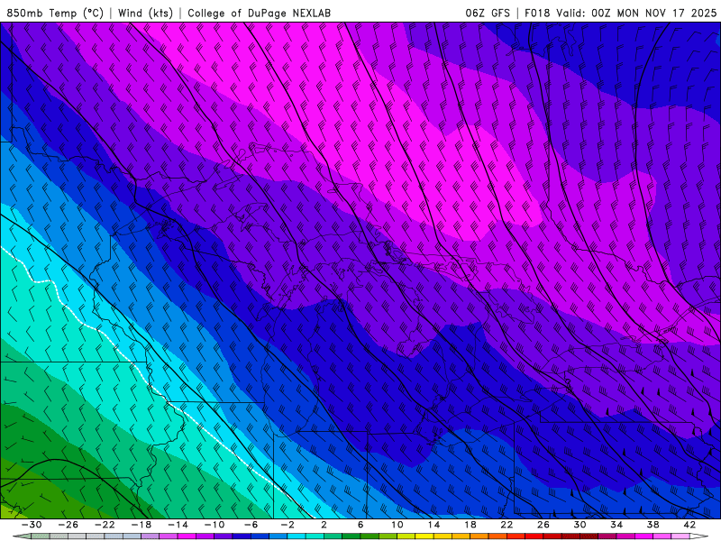This screenshot has height=541, width=721.
Task: Click the -14 label on the color scale
Action: pos(178,525)
